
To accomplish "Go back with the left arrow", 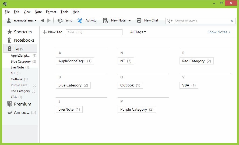I will (x=43, y=20).
